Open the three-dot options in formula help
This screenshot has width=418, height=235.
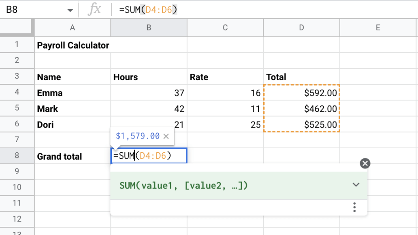pos(354,207)
